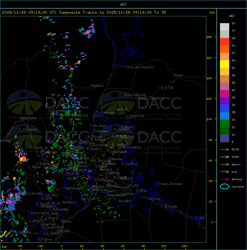Click the Lomas_Blancas place label

tap(170, 184)
